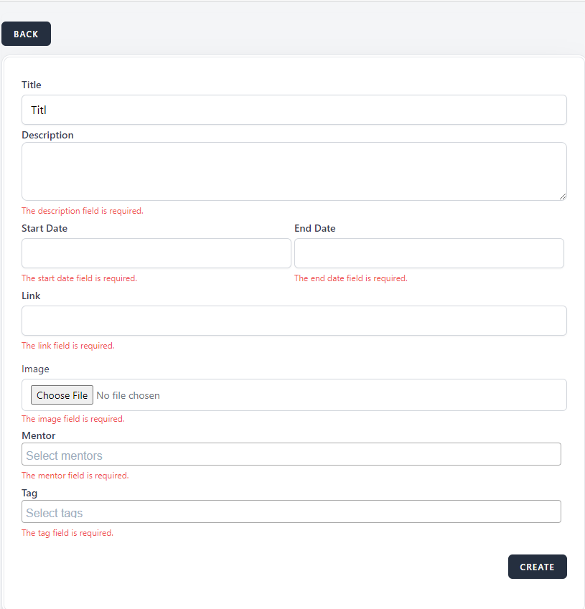Click the End Date label
The width and height of the screenshot is (585, 609).
pyautogui.click(x=314, y=228)
